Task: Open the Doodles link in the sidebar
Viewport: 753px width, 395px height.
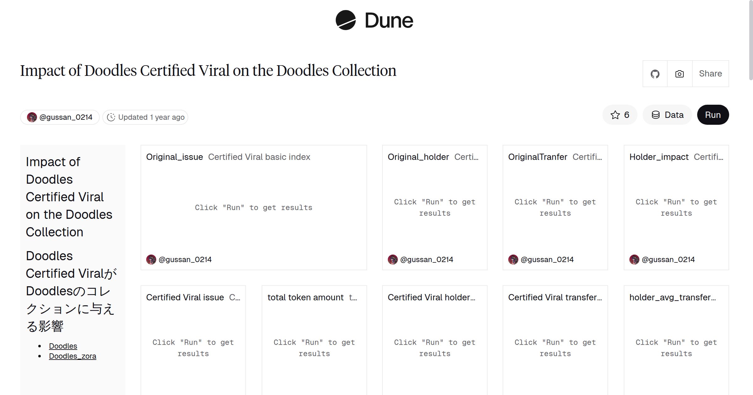Action: click(63, 346)
